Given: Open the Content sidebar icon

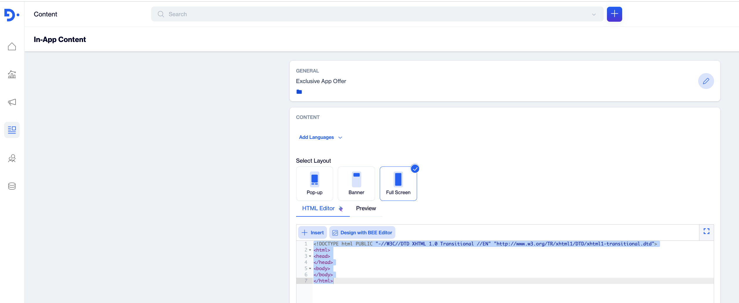Looking at the screenshot, I should (12, 130).
